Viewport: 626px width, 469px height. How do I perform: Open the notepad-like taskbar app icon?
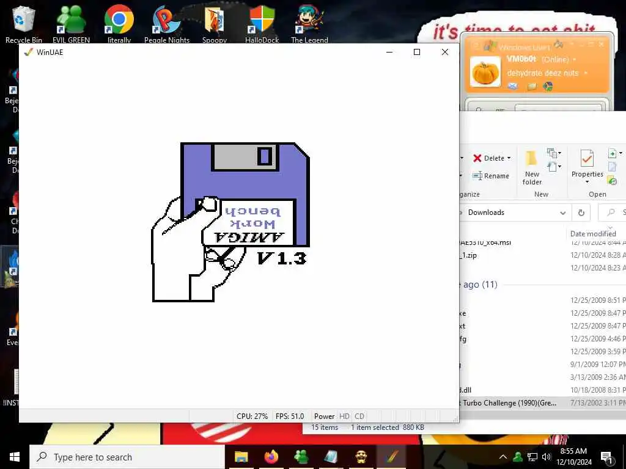[331, 457]
